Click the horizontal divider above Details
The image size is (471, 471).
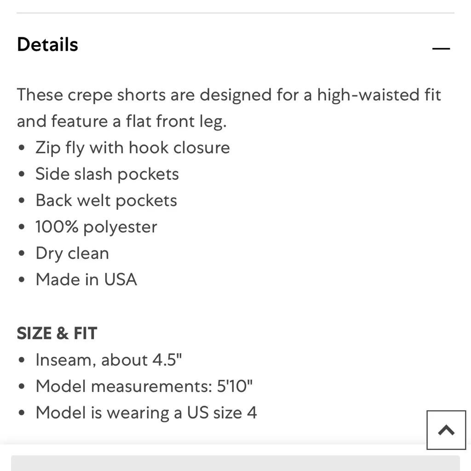tap(235, 13)
